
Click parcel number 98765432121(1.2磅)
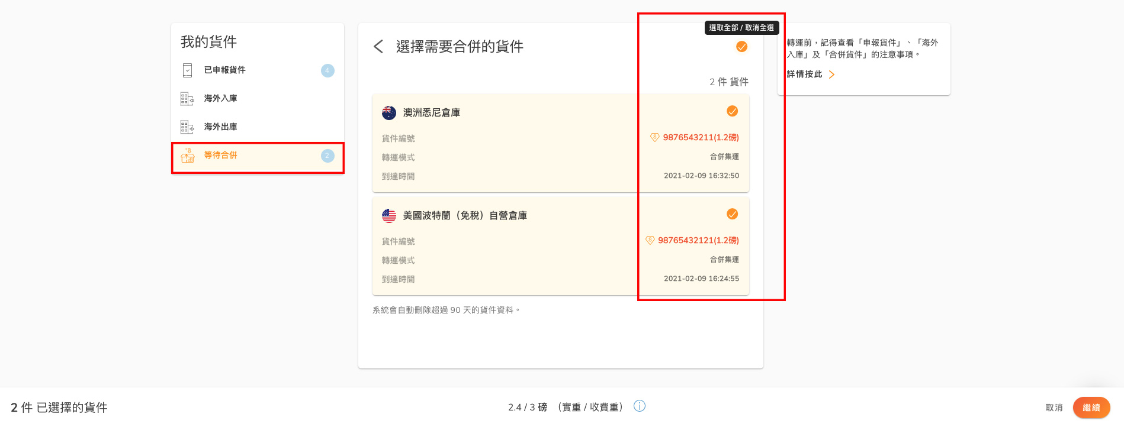coord(698,240)
